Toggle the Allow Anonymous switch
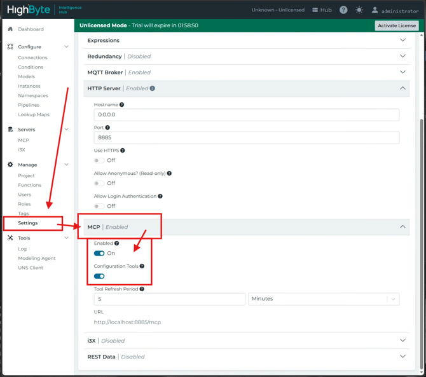 pyautogui.click(x=99, y=183)
